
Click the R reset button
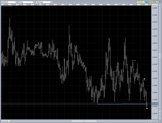[160, 121]
